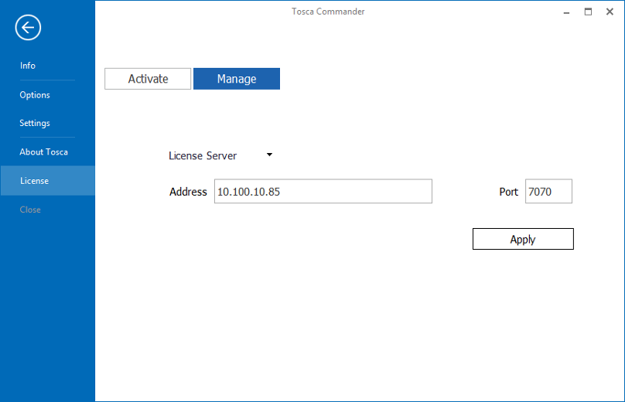Switch to the Activate tab
Viewport: 625px width, 402px height.
tap(148, 79)
